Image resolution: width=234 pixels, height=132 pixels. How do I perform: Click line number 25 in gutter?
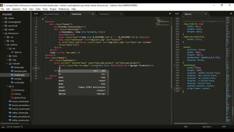point(36,68)
